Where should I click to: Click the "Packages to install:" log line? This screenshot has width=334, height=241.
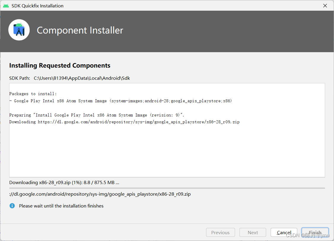tap(33, 94)
